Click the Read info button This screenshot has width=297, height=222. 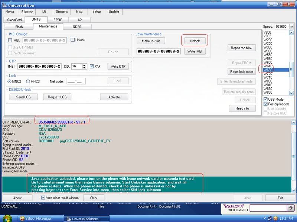pos(242,108)
